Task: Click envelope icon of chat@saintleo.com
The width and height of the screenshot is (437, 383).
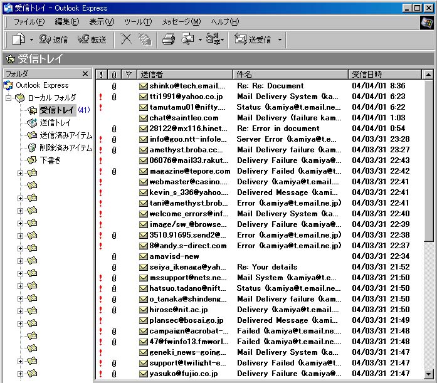Action: point(143,118)
